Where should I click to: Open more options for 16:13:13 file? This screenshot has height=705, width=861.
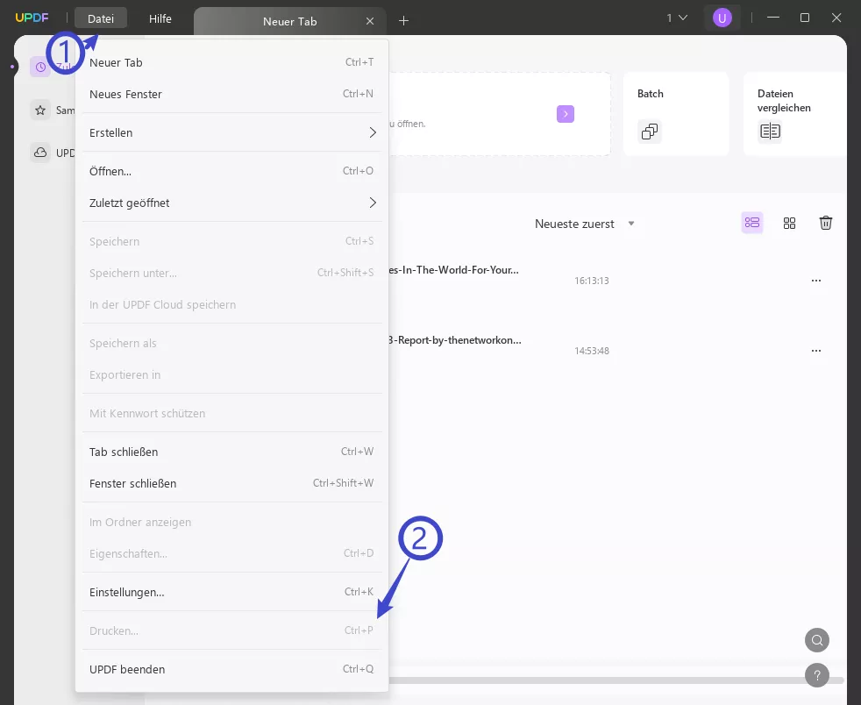[x=816, y=281]
